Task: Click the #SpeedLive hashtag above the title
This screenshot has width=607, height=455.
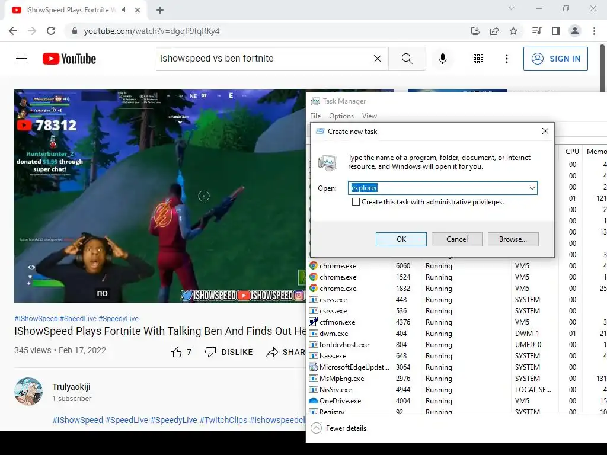Action: [78, 318]
